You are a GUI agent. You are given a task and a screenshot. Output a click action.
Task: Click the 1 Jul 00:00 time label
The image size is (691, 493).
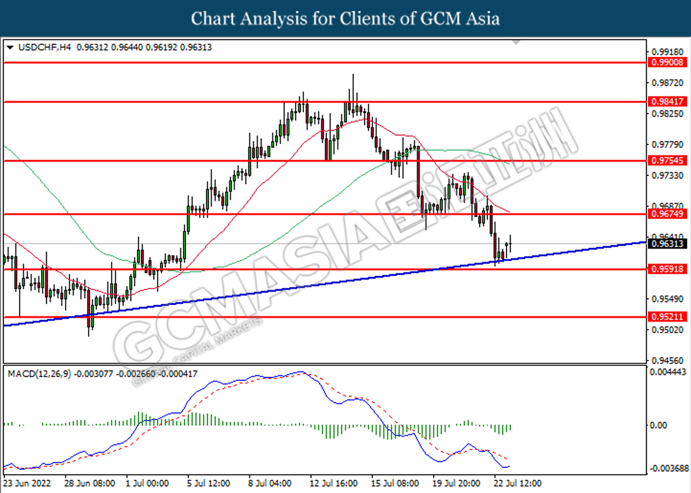147,483
